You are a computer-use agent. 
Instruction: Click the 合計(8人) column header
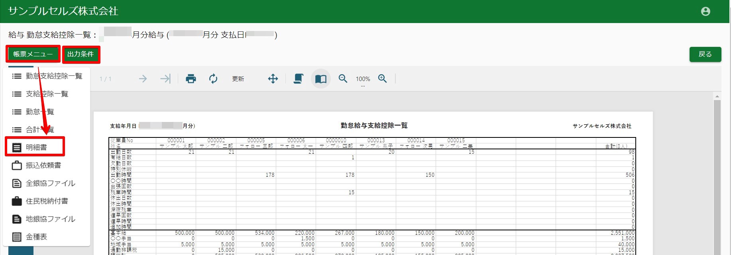616,146
